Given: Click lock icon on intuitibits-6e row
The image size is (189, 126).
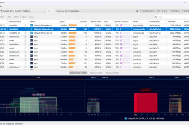Looking at the screenshot, I should coord(26,33).
